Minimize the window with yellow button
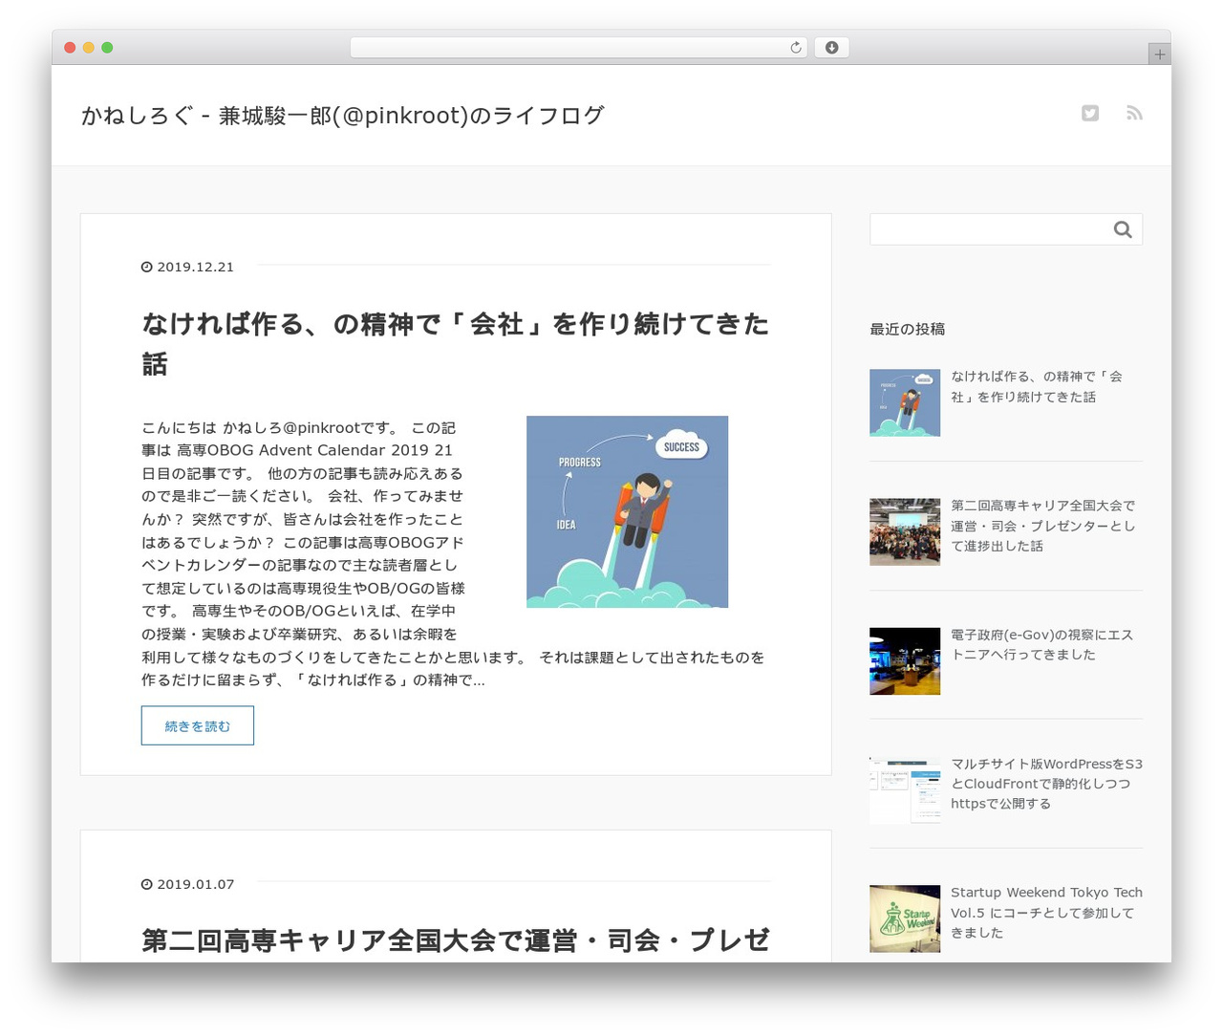This screenshot has width=1223, height=1036. (x=88, y=48)
